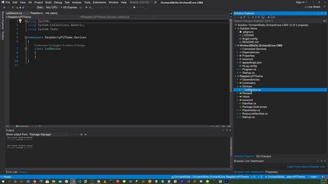The width and height of the screenshot is (328, 184).
Task: Select Connected Services node
Action: 254,49
